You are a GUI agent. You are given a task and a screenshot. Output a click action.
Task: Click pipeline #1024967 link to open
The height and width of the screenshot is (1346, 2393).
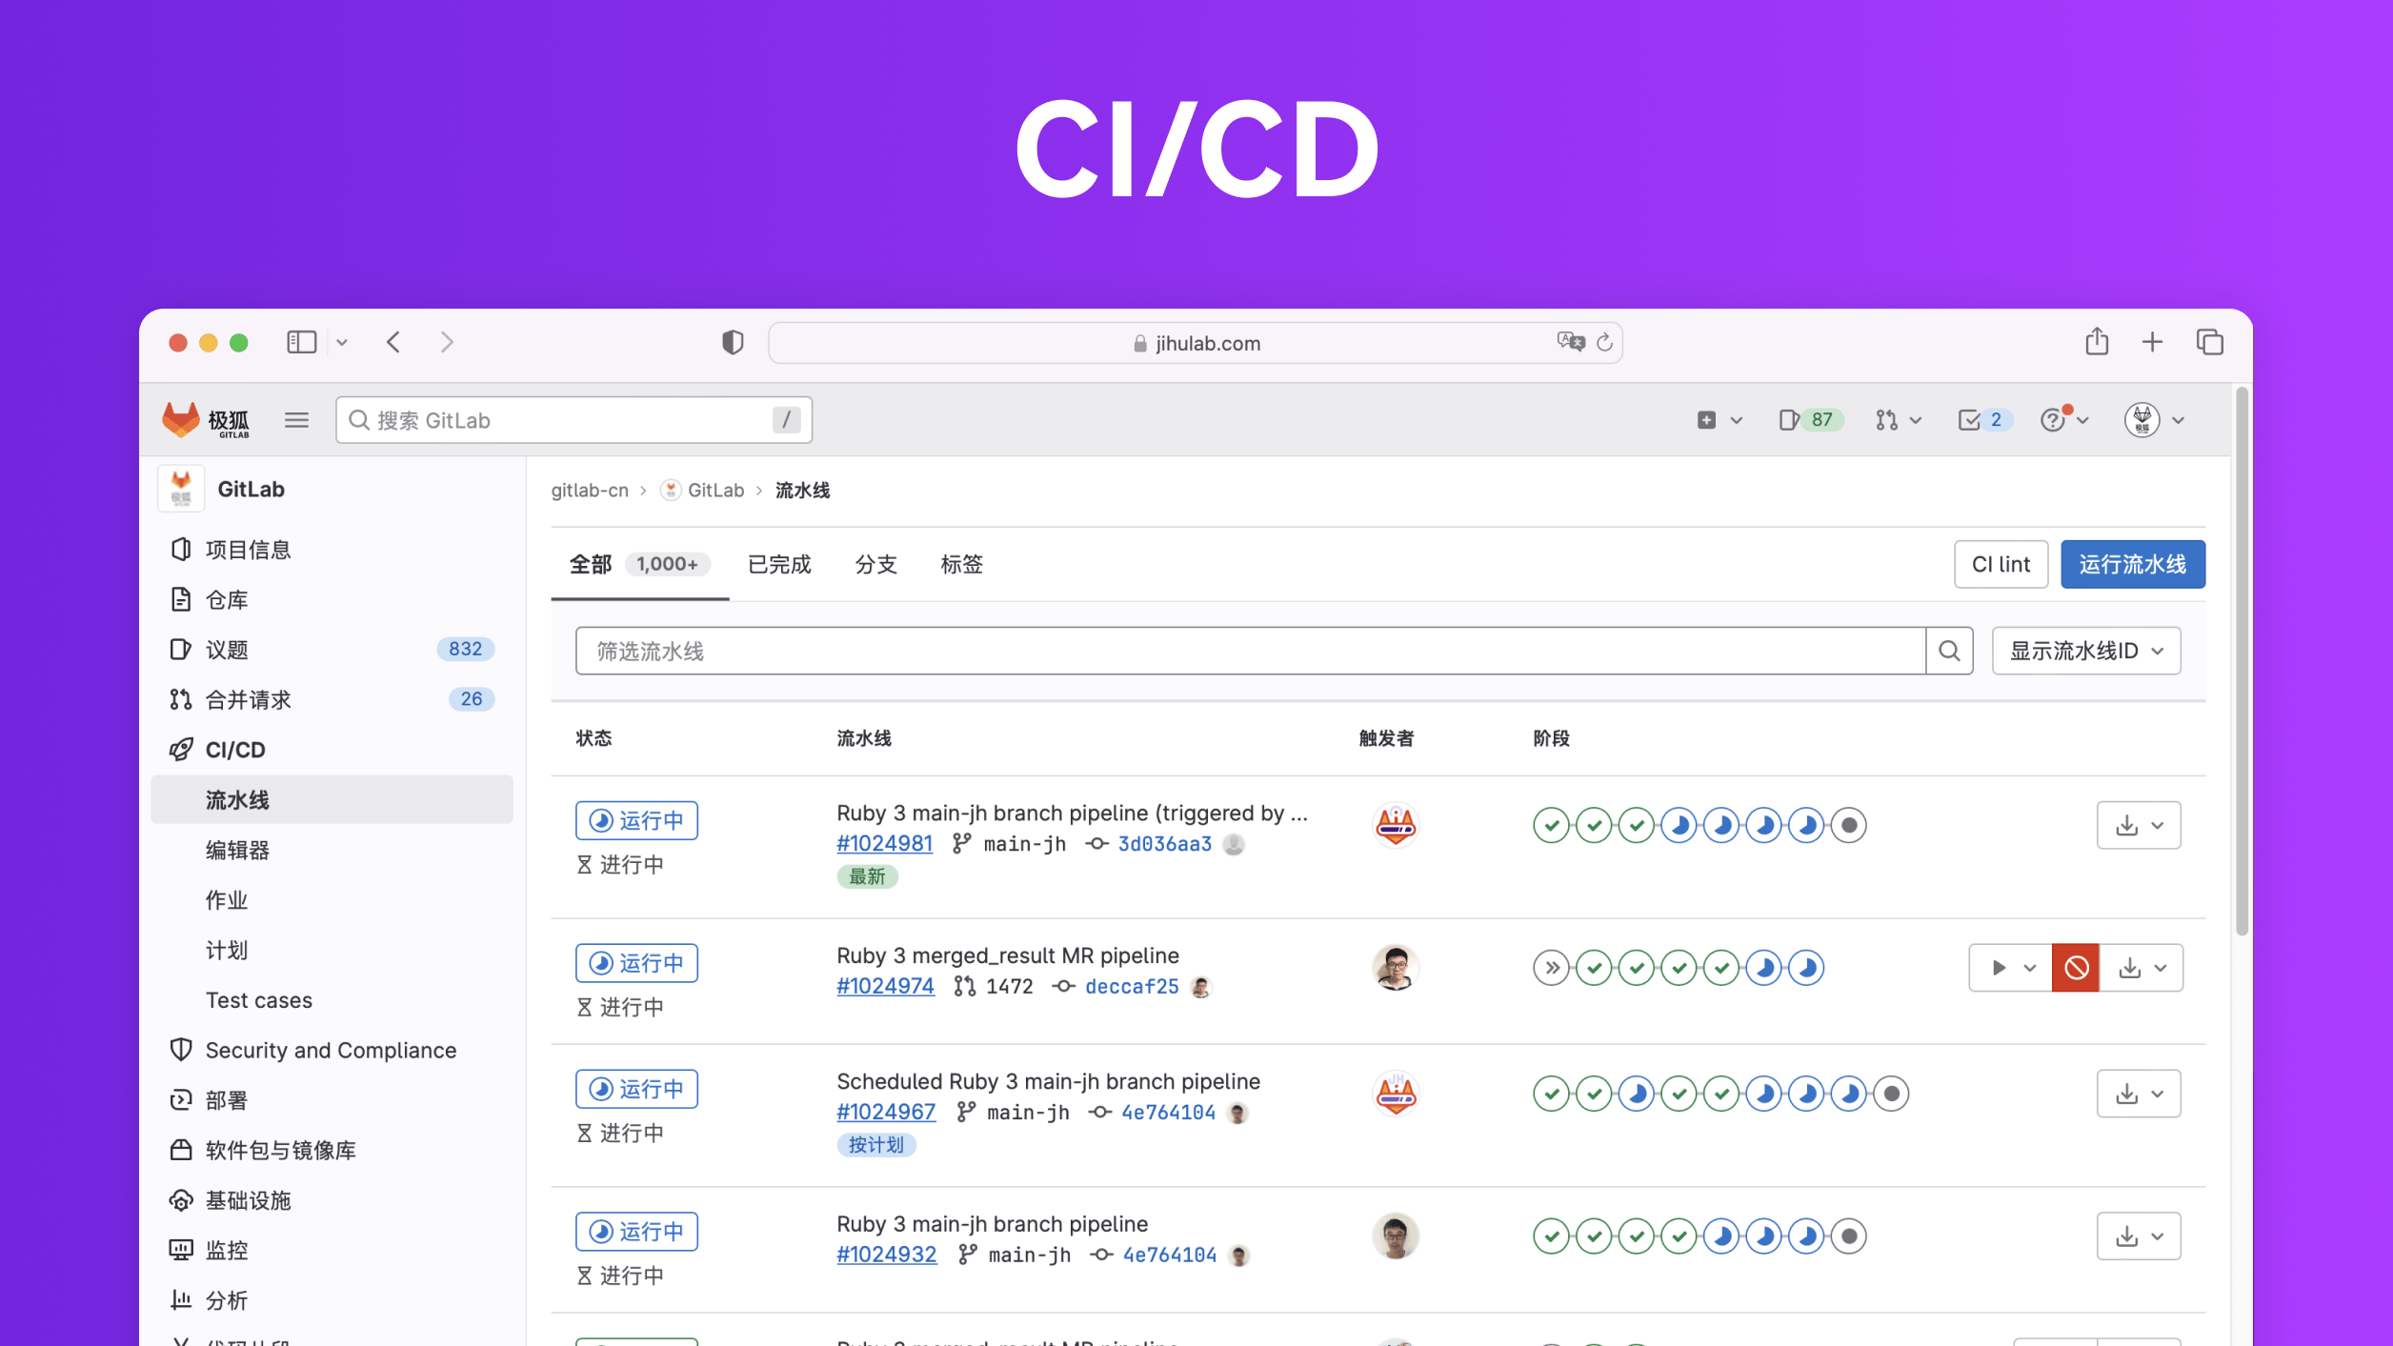coord(884,1113)
